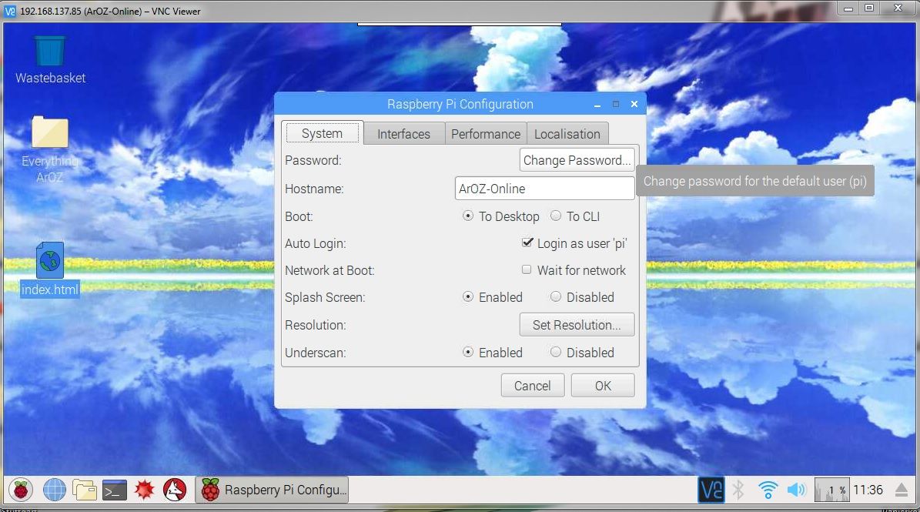Click the Set Resolution button

577,324
